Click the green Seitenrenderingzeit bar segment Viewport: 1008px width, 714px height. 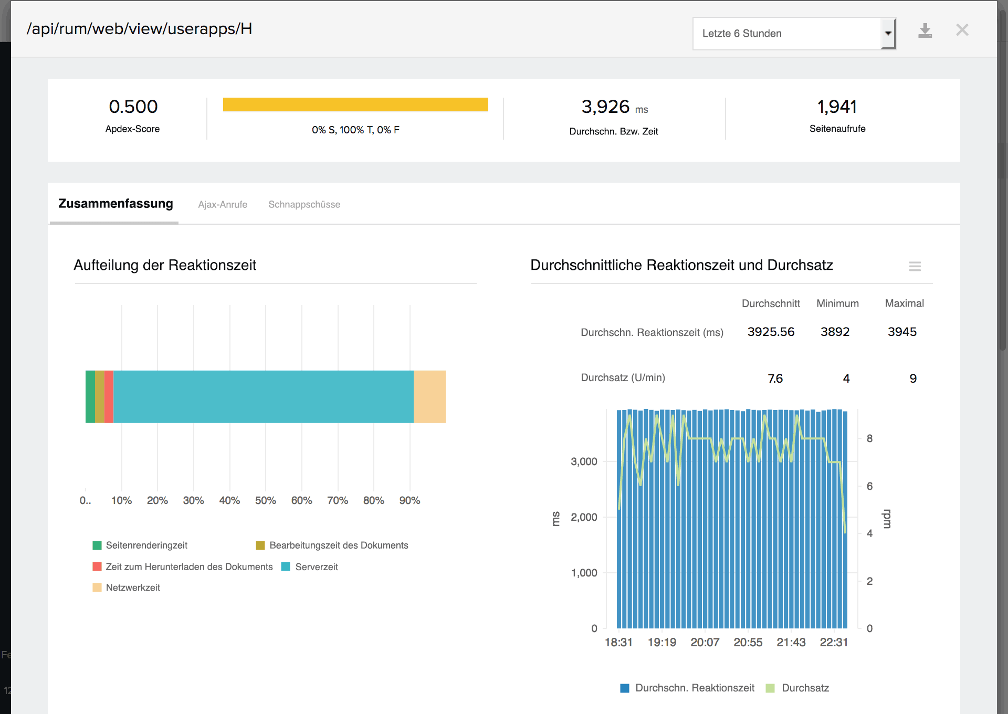(90, 396)
